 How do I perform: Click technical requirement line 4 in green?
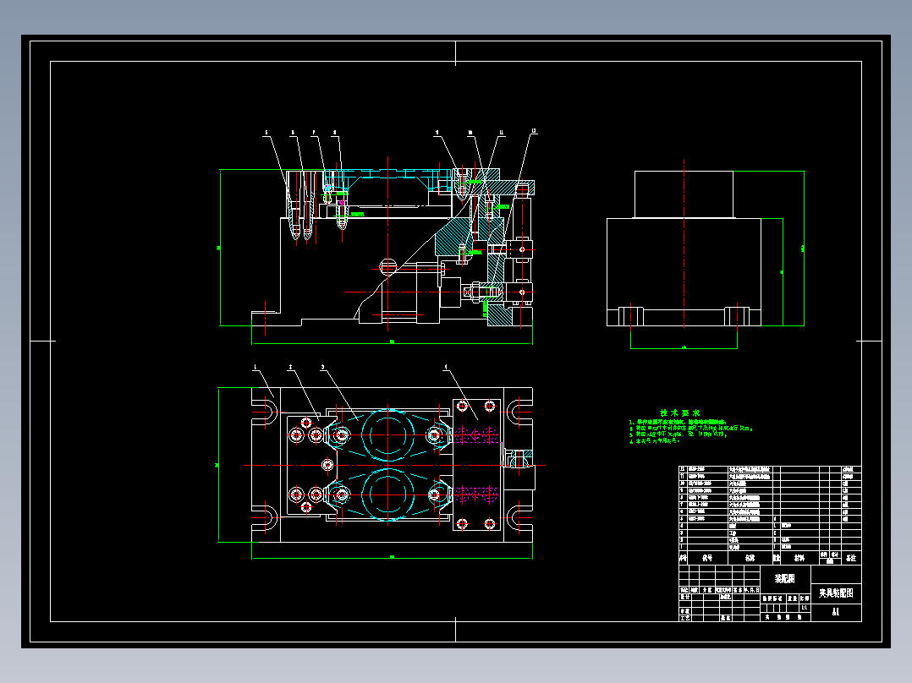(654, 441)
